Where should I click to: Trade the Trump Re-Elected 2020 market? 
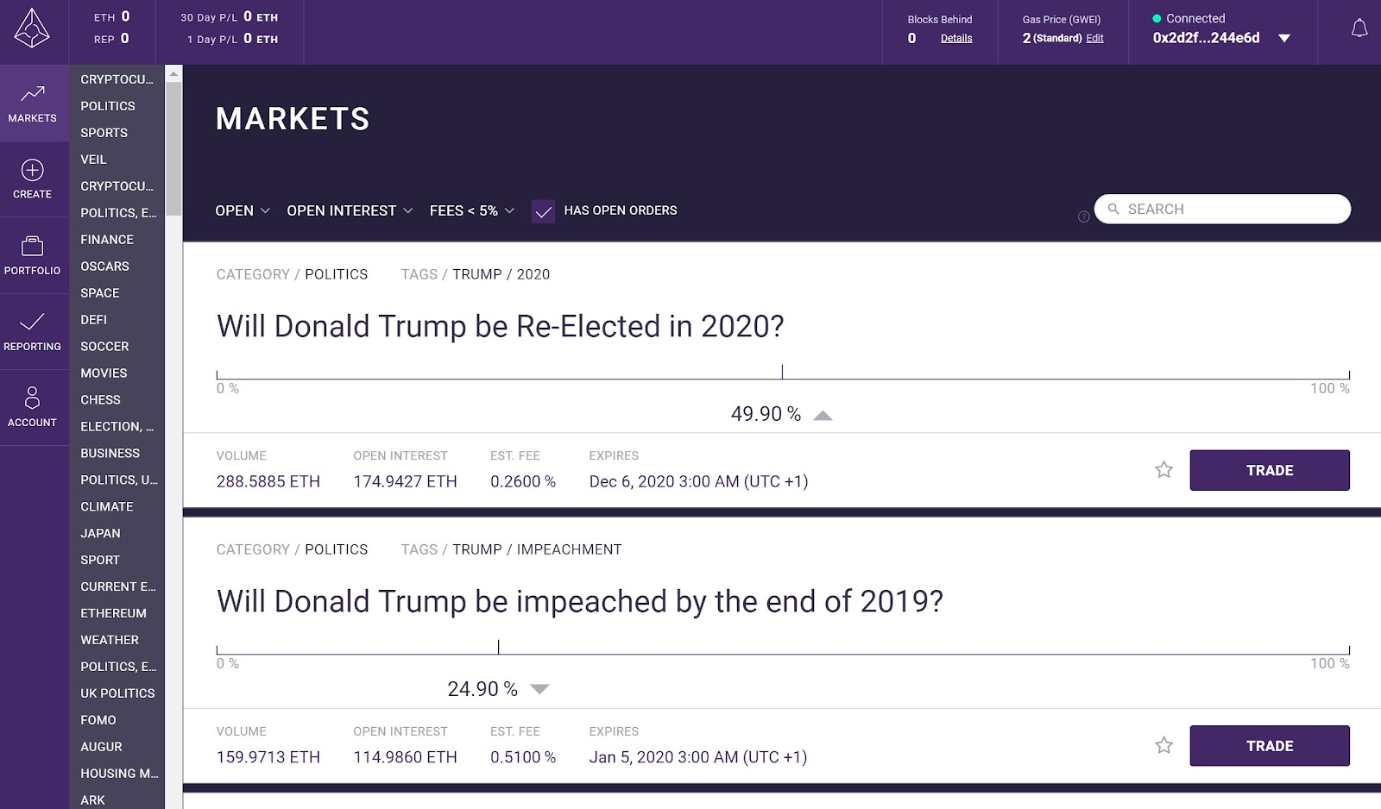1269,470
